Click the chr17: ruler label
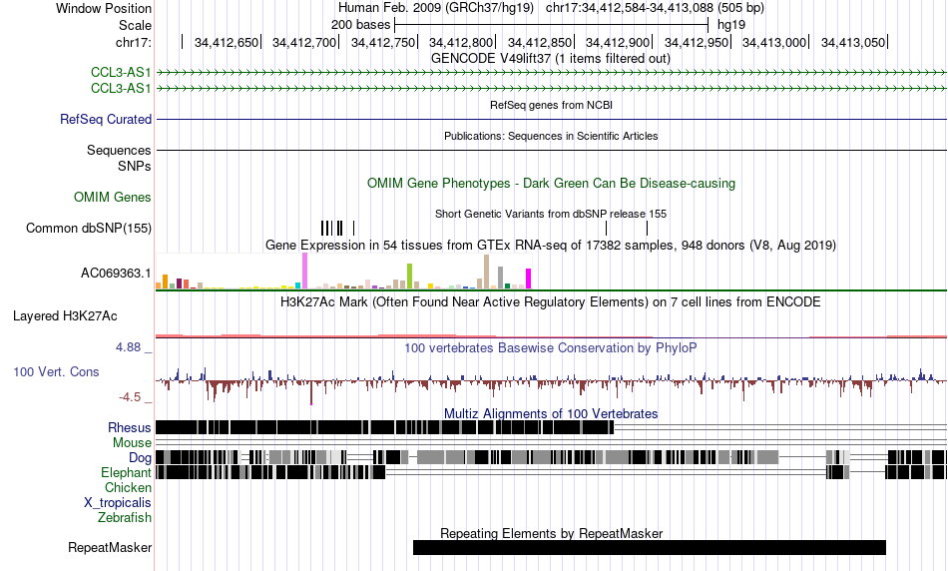Image resolution: width=948 pixels, height=571 pixels. pyautogui.click(x=134, y=42)
